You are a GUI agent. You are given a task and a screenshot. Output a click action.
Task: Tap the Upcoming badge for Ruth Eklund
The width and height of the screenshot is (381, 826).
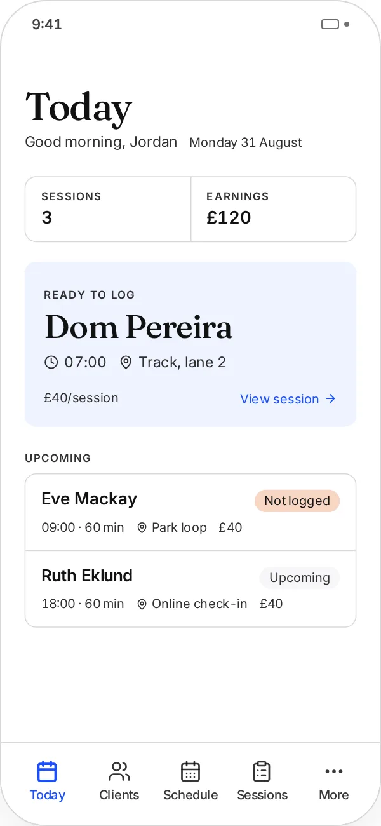pos(300,578)
